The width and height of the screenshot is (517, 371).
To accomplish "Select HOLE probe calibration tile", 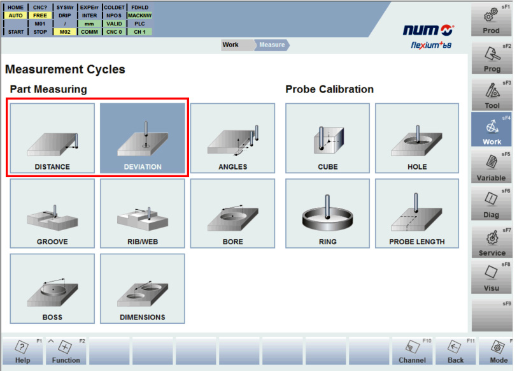I will 417,138.
